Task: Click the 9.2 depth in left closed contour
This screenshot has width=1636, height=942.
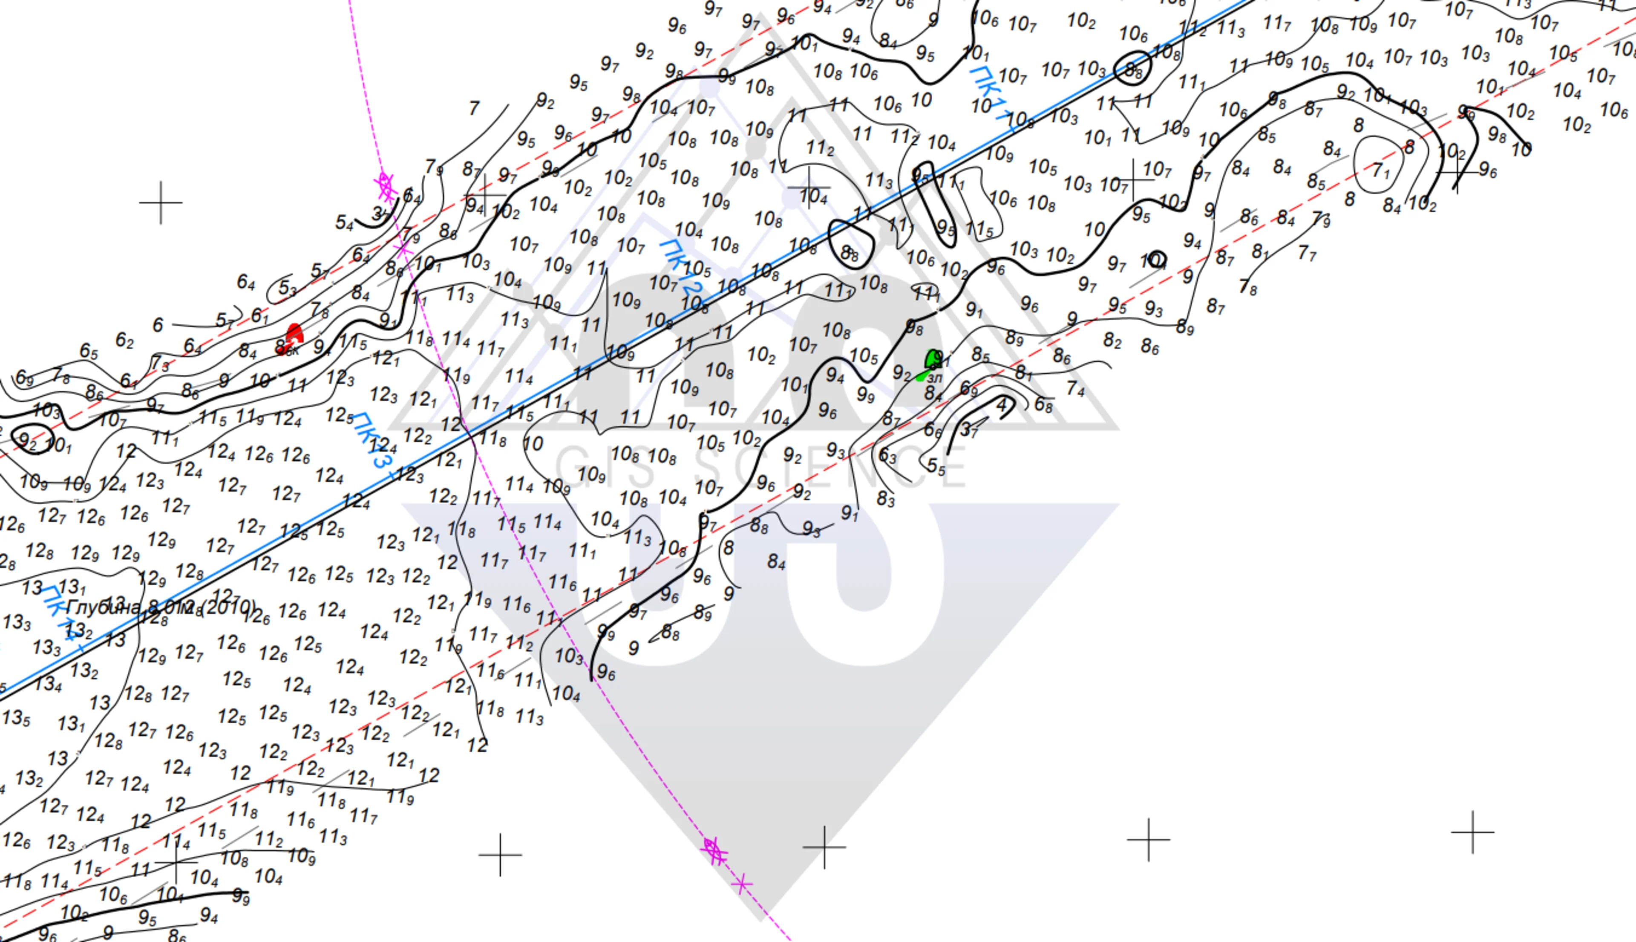Action: (27, 442)
